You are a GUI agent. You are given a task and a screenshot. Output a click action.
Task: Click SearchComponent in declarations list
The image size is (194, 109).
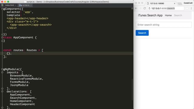(22, 98)
